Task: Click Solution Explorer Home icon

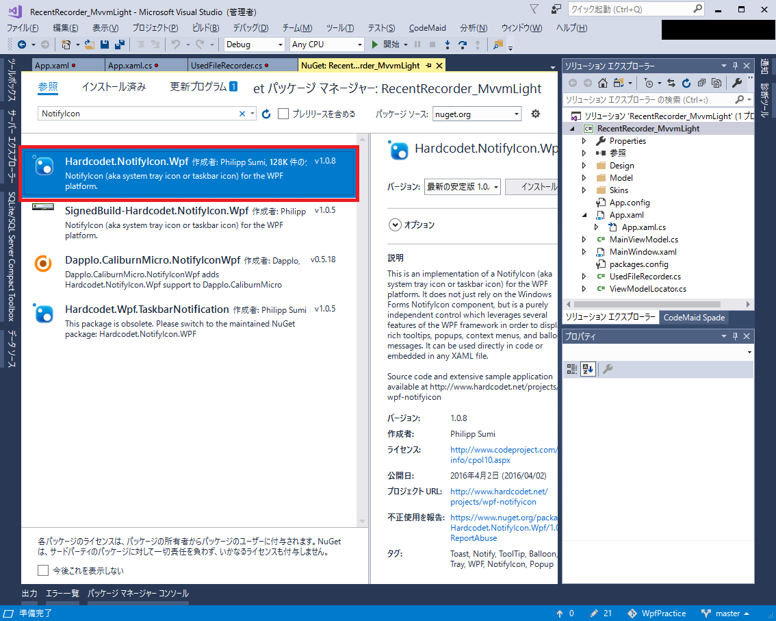Action: [602, 83]
